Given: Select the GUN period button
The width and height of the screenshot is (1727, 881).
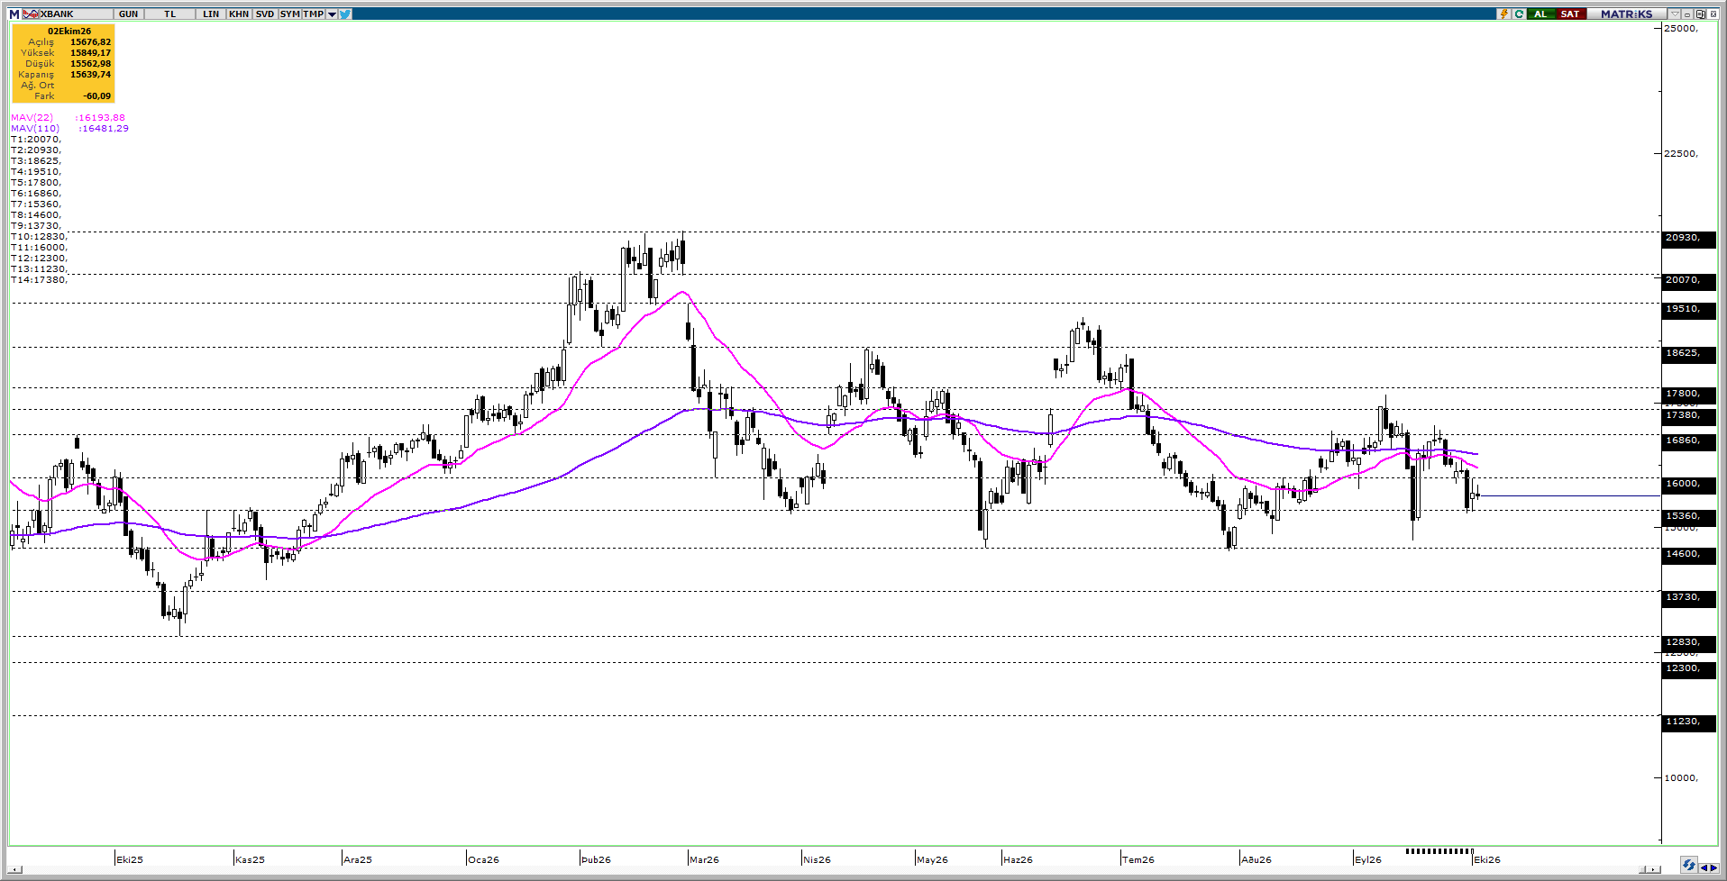Looking at the screenshot, I should coord(129,14).
